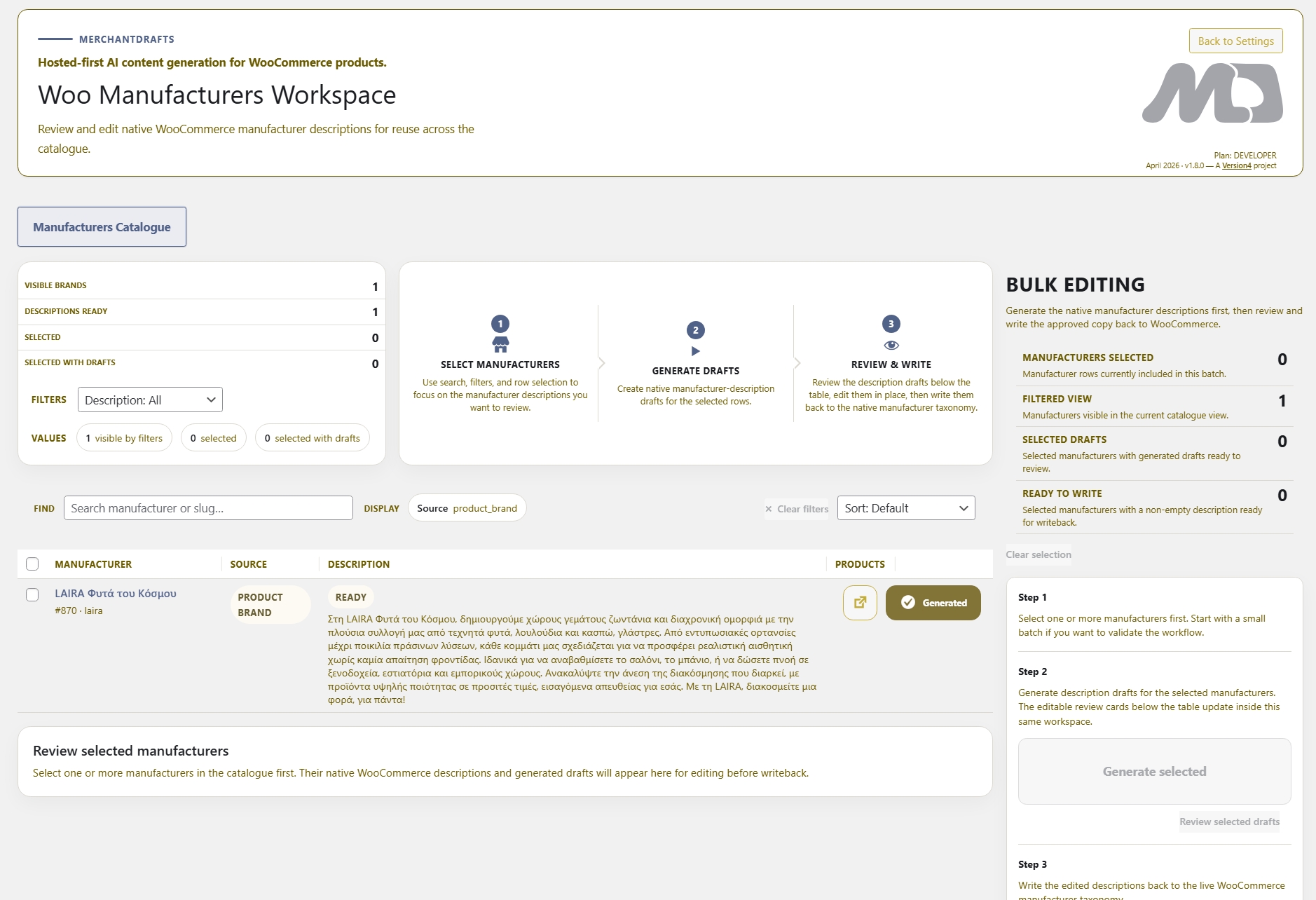Viewport: 1316px width, 900px height.
Task: Open the Version4 project link
Action: (1236, 165)
